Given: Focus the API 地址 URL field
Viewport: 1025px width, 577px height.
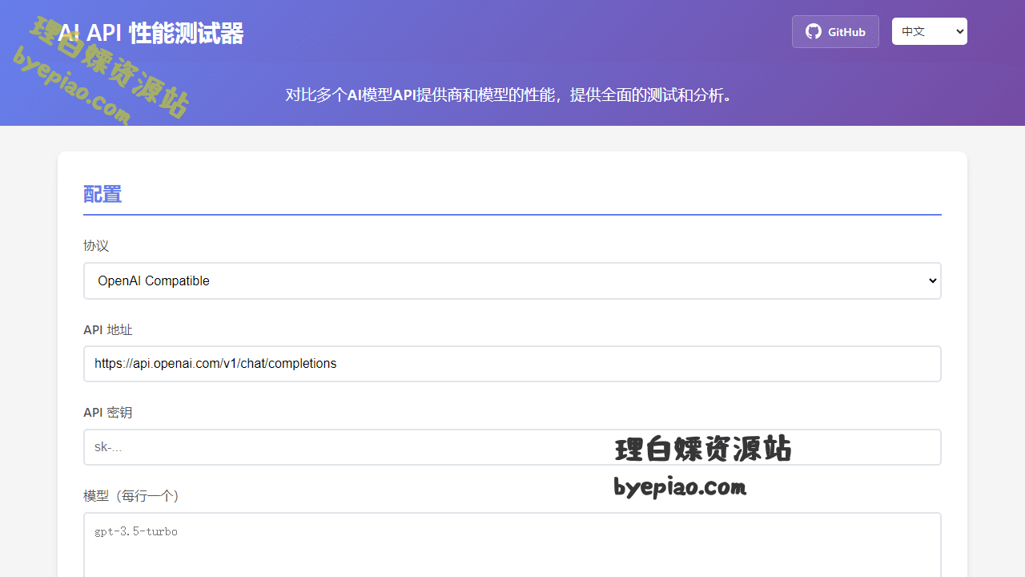Looking at the screenshot, I should [512, 364].
